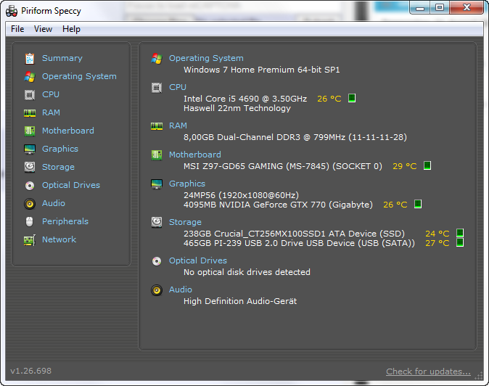The width and height of the screenshot is (489, 386).
Task: Click the Audio speaker icon in sidebar
Action: 30,203
